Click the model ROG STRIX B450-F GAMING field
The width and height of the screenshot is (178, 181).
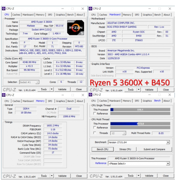pyautogui.click(x=127, y=27)
